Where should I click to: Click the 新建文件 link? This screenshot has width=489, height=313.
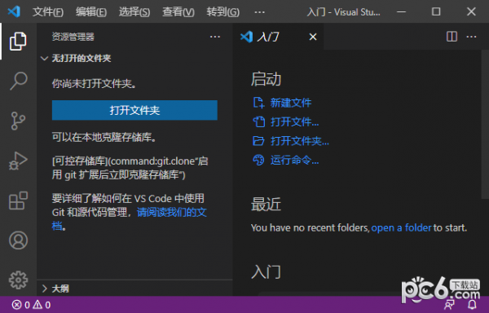click(291, 103)
